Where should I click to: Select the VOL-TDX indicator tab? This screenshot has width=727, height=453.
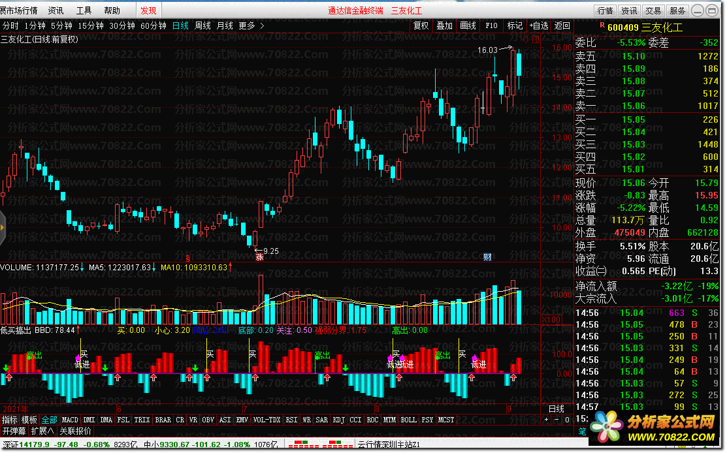(267, 420)
